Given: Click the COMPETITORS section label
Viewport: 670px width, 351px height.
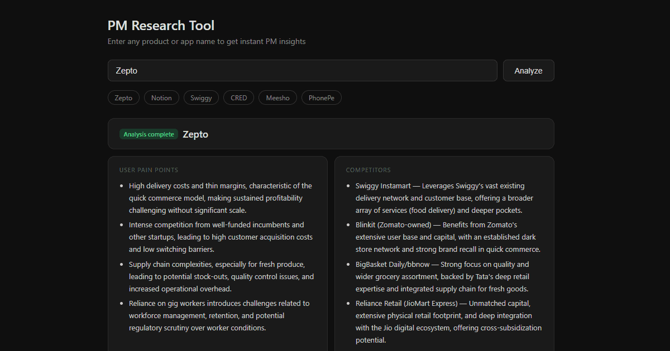Looking at the screenshot, I should (368, 170).
